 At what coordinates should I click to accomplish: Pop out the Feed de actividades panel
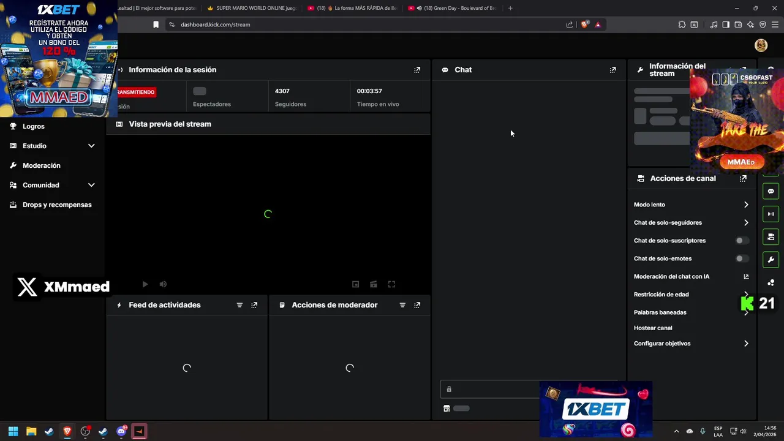254,305
